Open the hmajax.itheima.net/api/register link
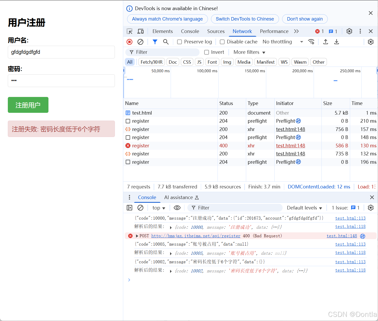 coord(196,236)
